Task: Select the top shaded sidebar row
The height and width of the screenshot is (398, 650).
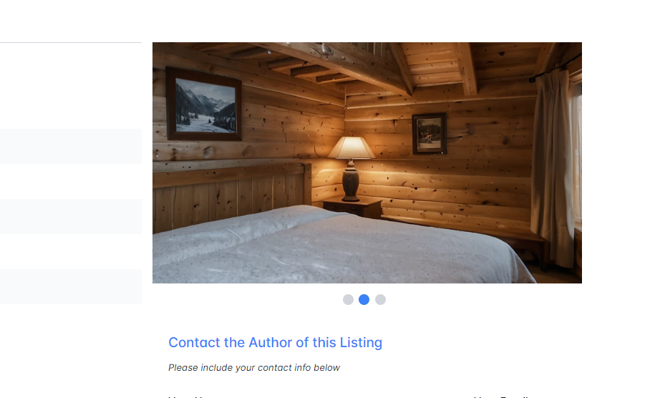Action: tap(71, 146)
